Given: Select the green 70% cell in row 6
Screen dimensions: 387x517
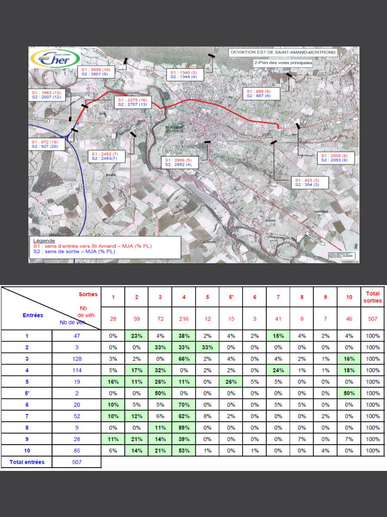Looking at the screenshot, I should click(x=184, y=405).
